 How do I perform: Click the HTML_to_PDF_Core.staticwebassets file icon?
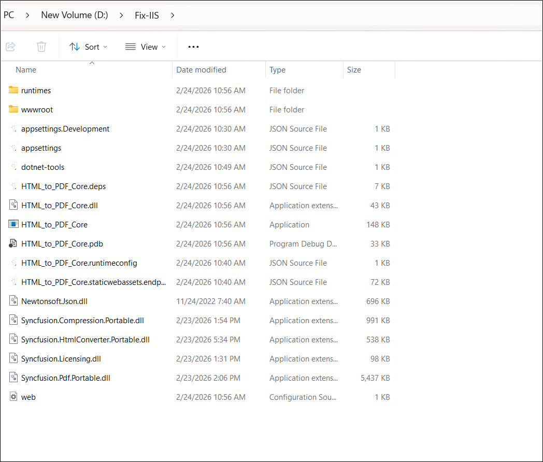pos(13,282)
